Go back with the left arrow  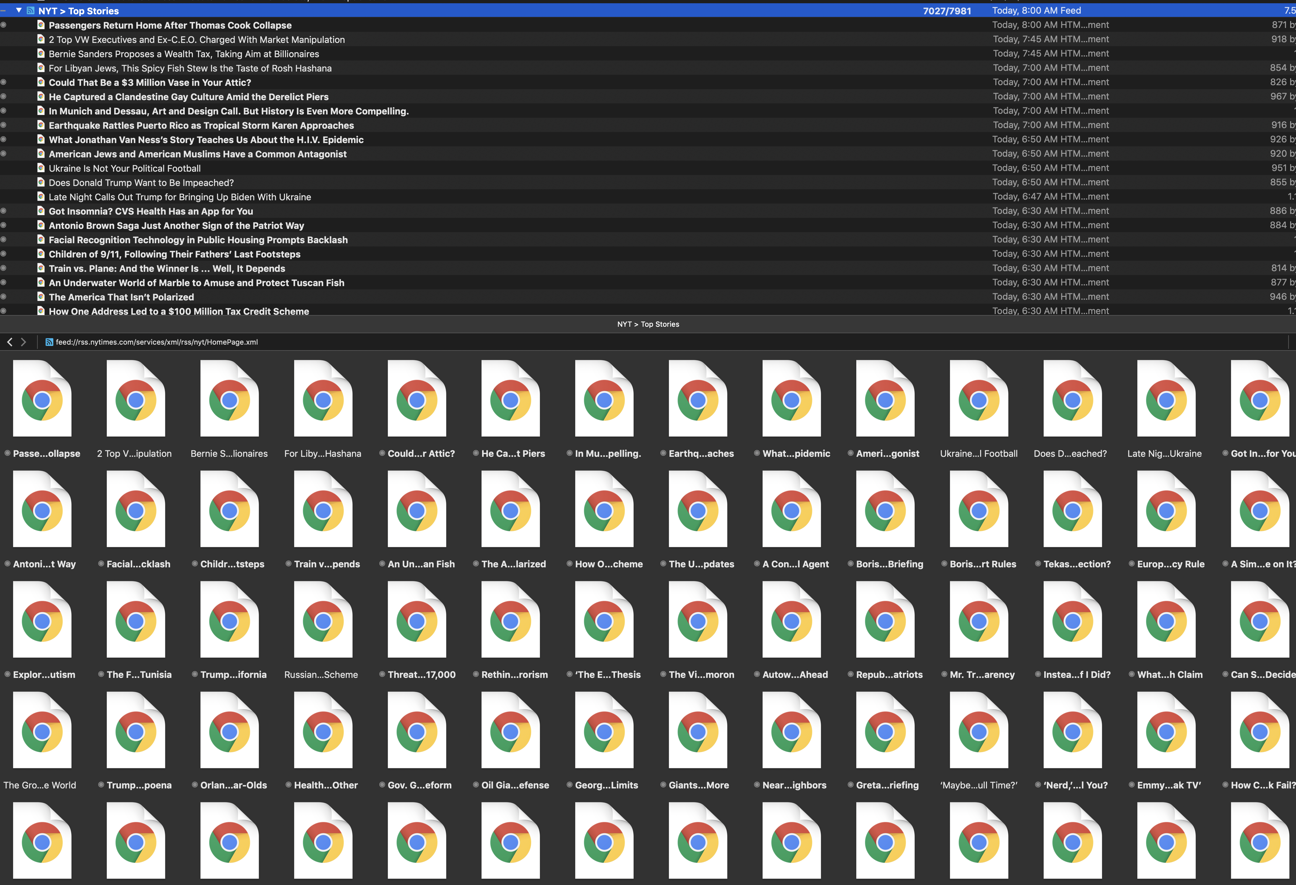(9, 342)
